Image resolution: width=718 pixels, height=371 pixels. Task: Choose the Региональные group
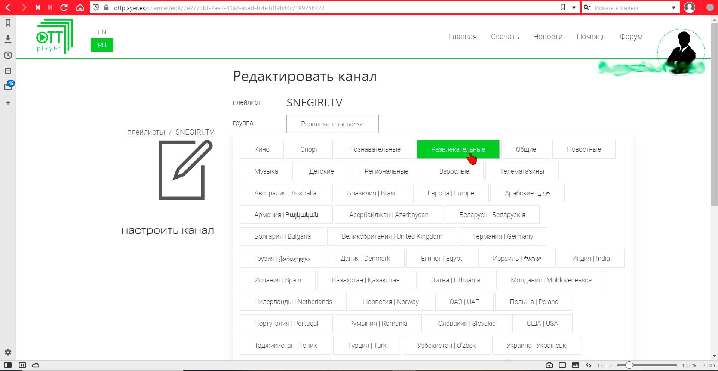(x=386, y=171)
